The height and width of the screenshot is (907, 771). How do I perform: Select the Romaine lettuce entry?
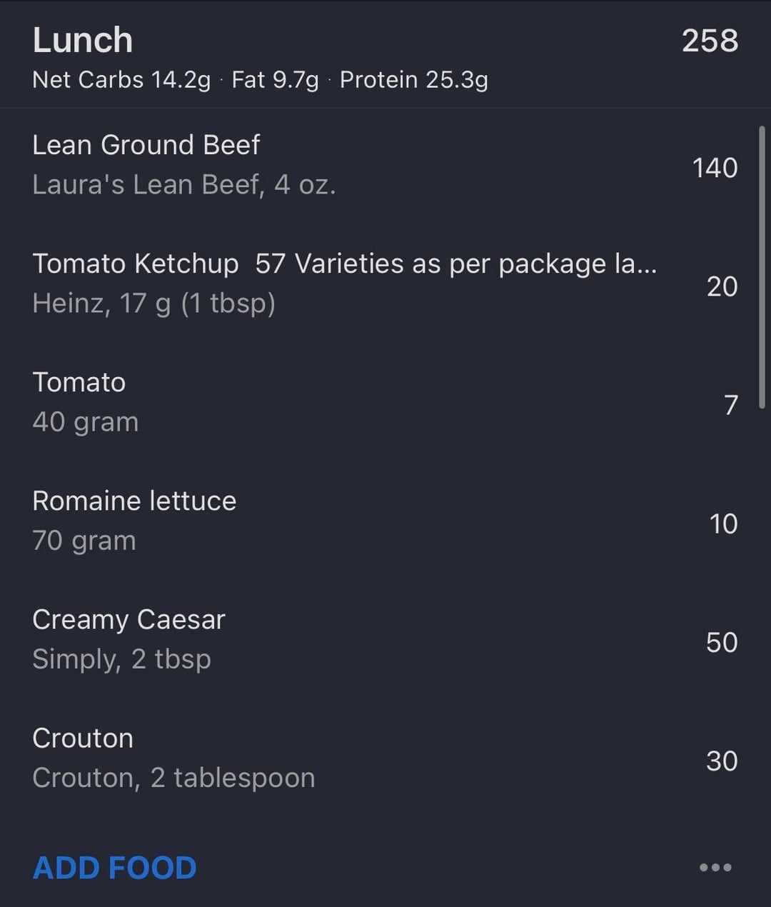tap(134, 520)
